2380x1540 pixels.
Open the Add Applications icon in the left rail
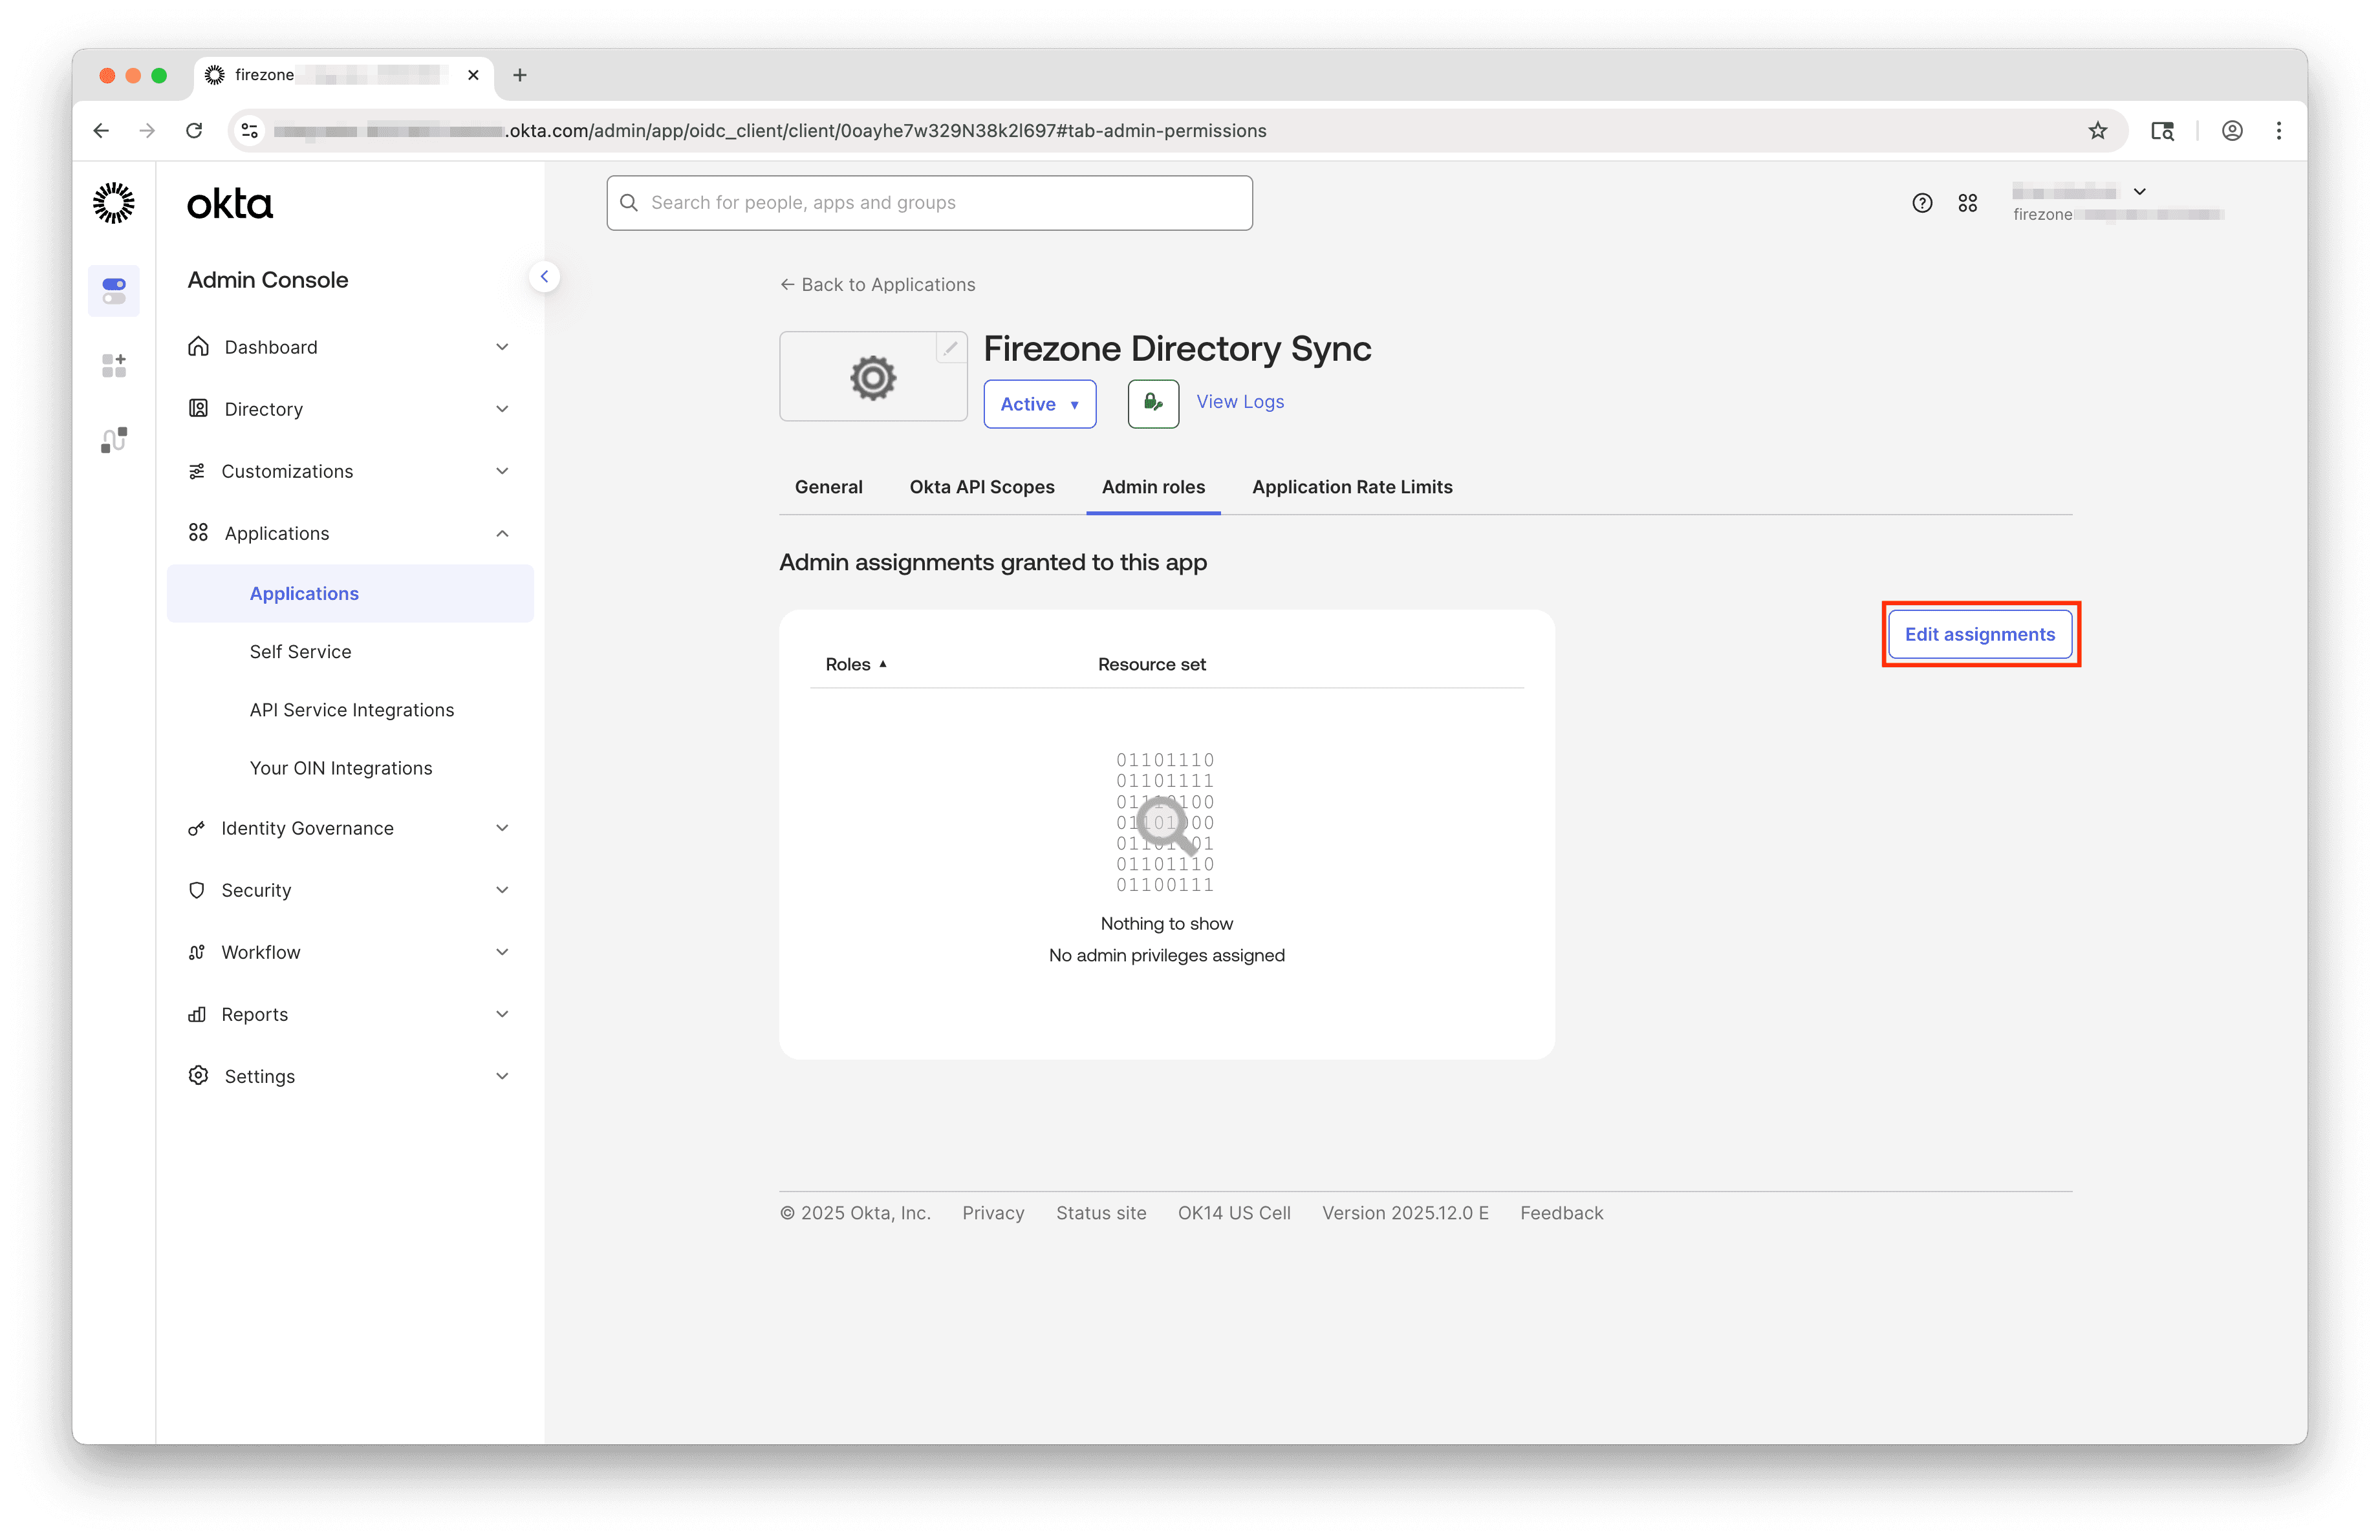tap(113, 365)
